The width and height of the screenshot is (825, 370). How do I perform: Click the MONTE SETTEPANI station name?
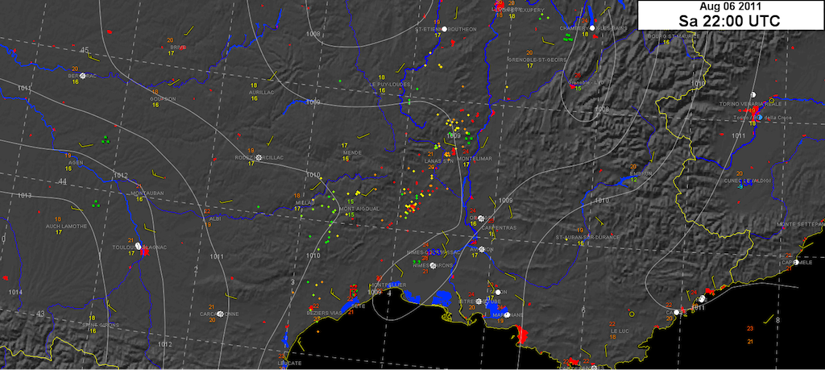point(800,224)
